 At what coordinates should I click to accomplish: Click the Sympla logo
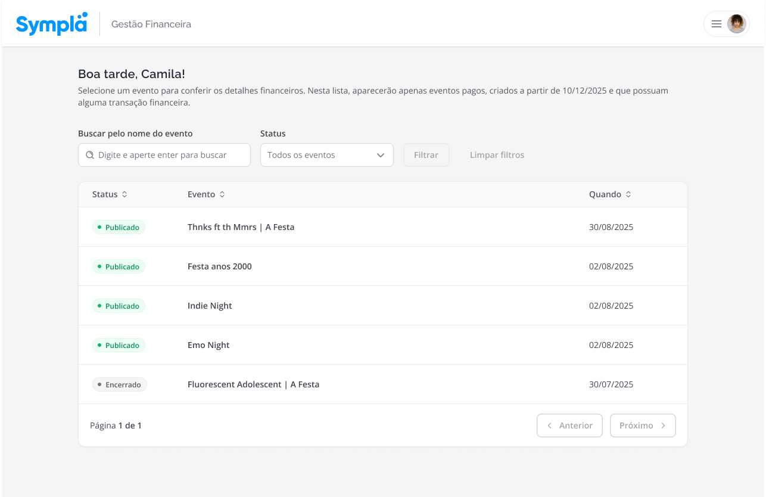point(51,24)
